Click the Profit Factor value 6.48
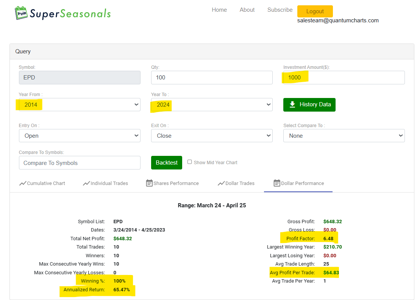Image resolution: width=417 pixels, height=300 pixels. pyautogui.click(x=328, y=239)
